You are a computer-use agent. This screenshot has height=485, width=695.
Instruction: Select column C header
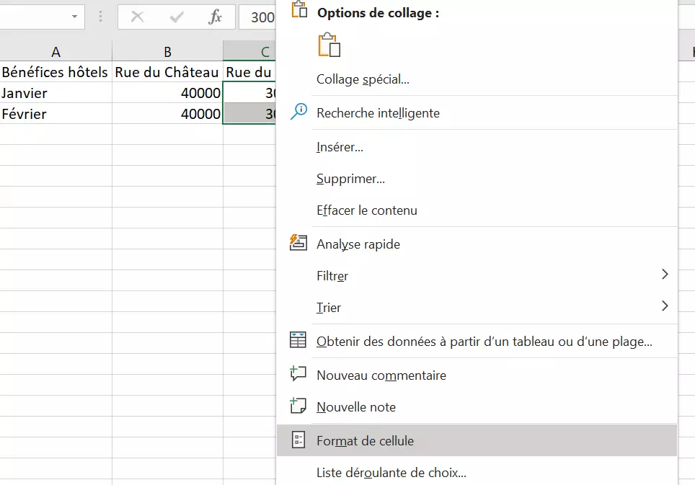tap(249, 51)
